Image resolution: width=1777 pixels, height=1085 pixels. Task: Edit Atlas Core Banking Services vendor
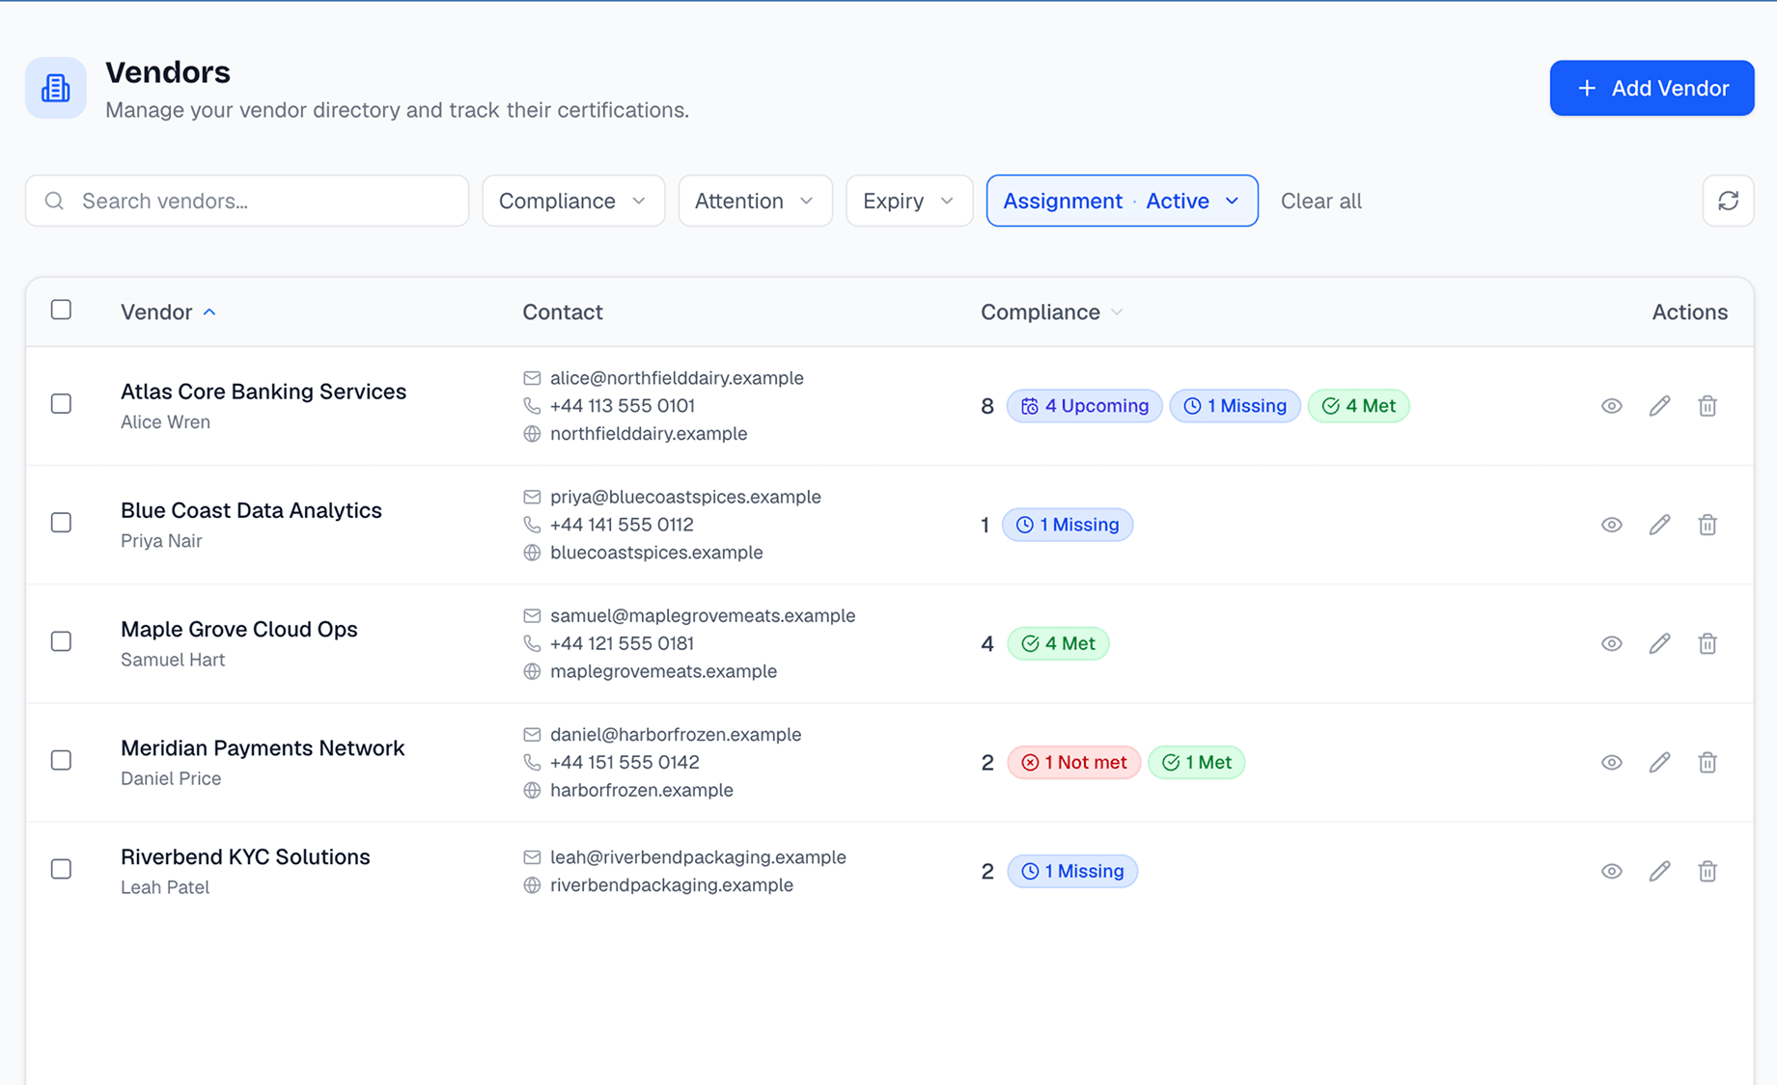coord(1659,406)
